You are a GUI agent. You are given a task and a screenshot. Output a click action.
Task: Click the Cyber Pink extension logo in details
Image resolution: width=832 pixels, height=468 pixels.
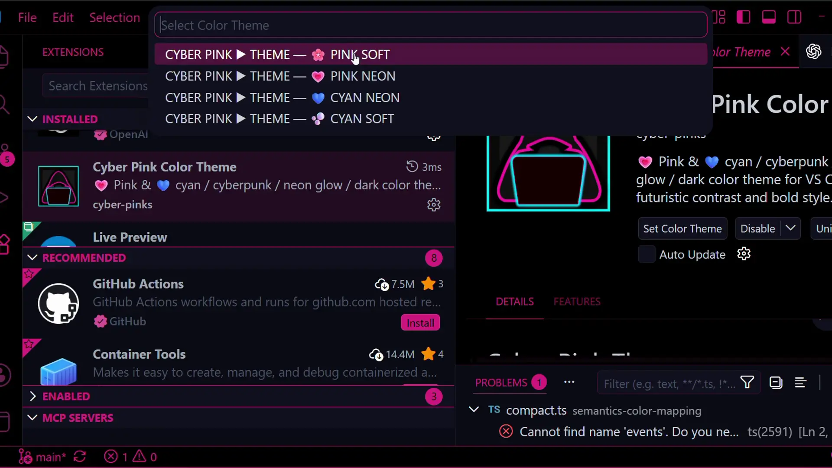548,173
